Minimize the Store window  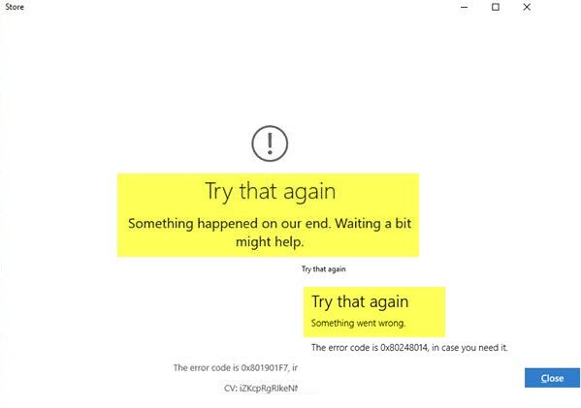click(464, 7)
